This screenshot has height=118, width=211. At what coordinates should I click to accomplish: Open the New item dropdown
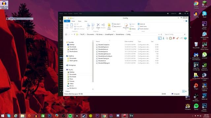click(x=116, y=24)
